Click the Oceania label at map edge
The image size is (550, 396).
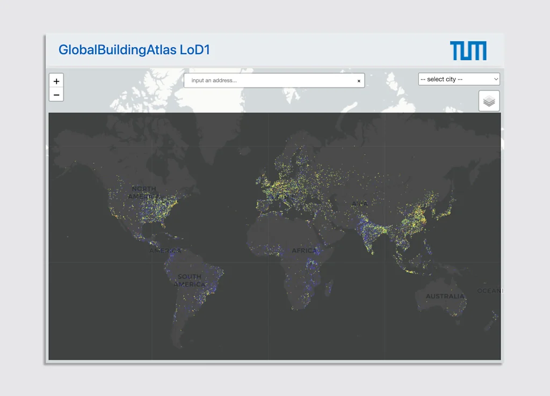click(x=489, y=291)
